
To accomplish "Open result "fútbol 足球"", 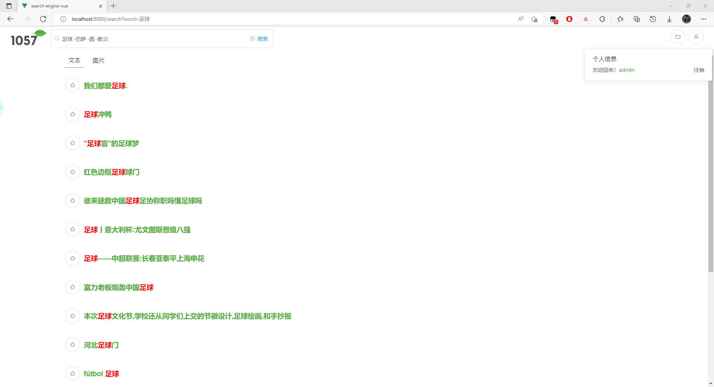I will pos(102,374).
